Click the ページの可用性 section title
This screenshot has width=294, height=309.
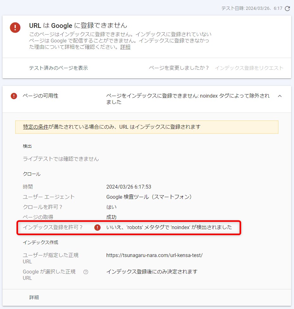[x=41, y=96]
